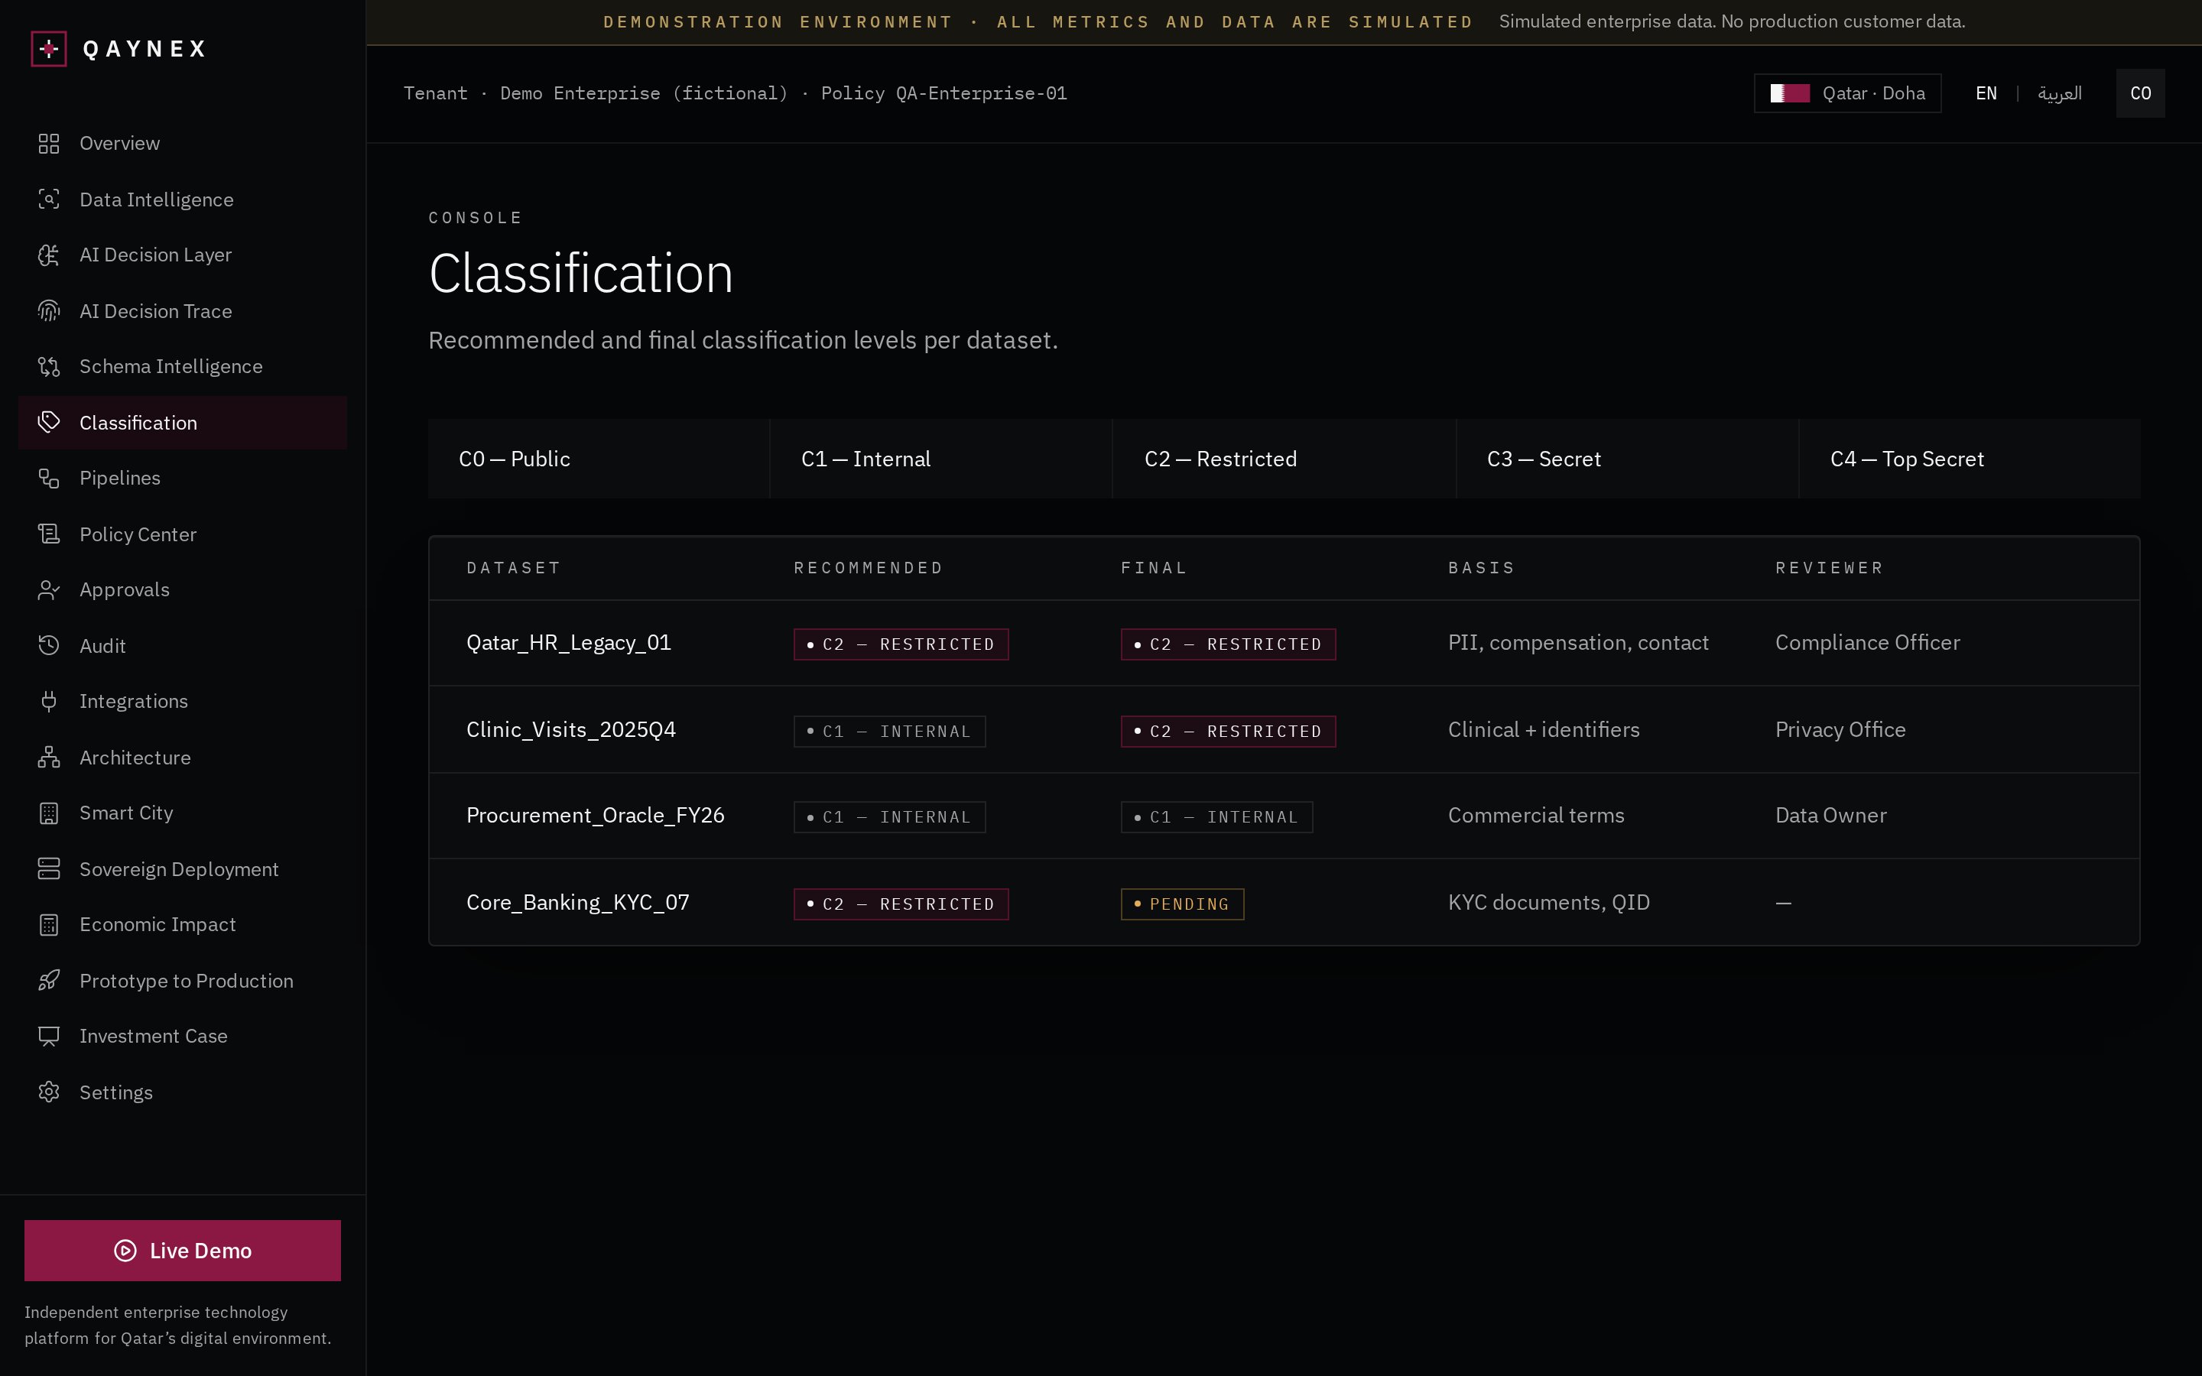The image size is (2202, 1376).
Task: Click the Integrations plug icon
Action: [49, 701]
